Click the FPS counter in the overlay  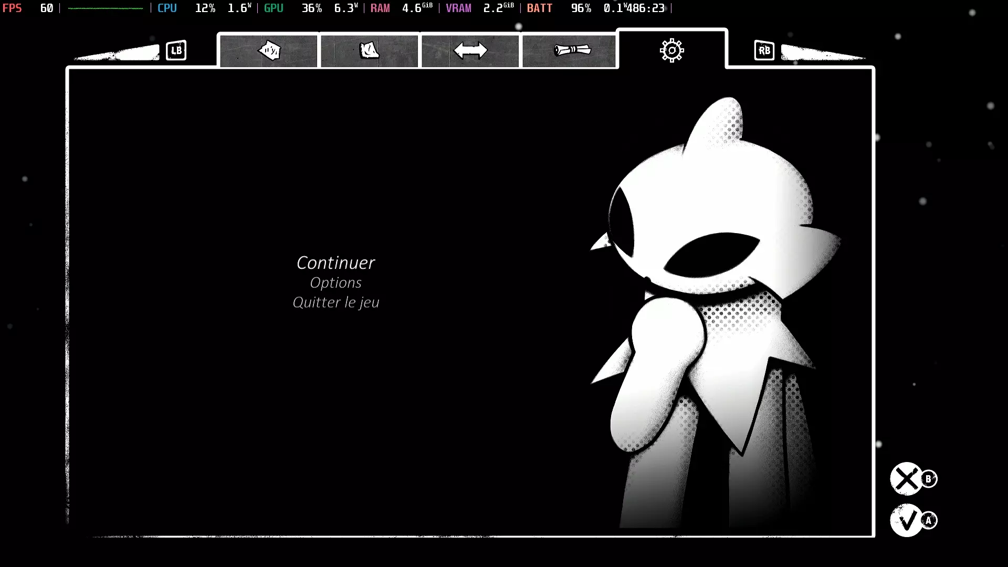29,8
